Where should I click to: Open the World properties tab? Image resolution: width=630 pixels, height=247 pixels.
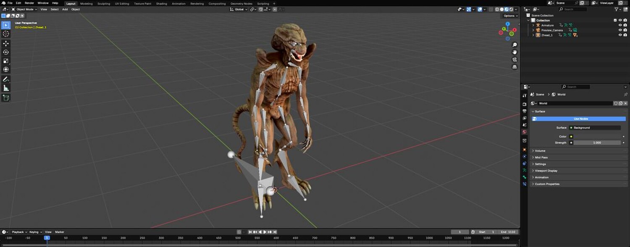coord(524,132)
